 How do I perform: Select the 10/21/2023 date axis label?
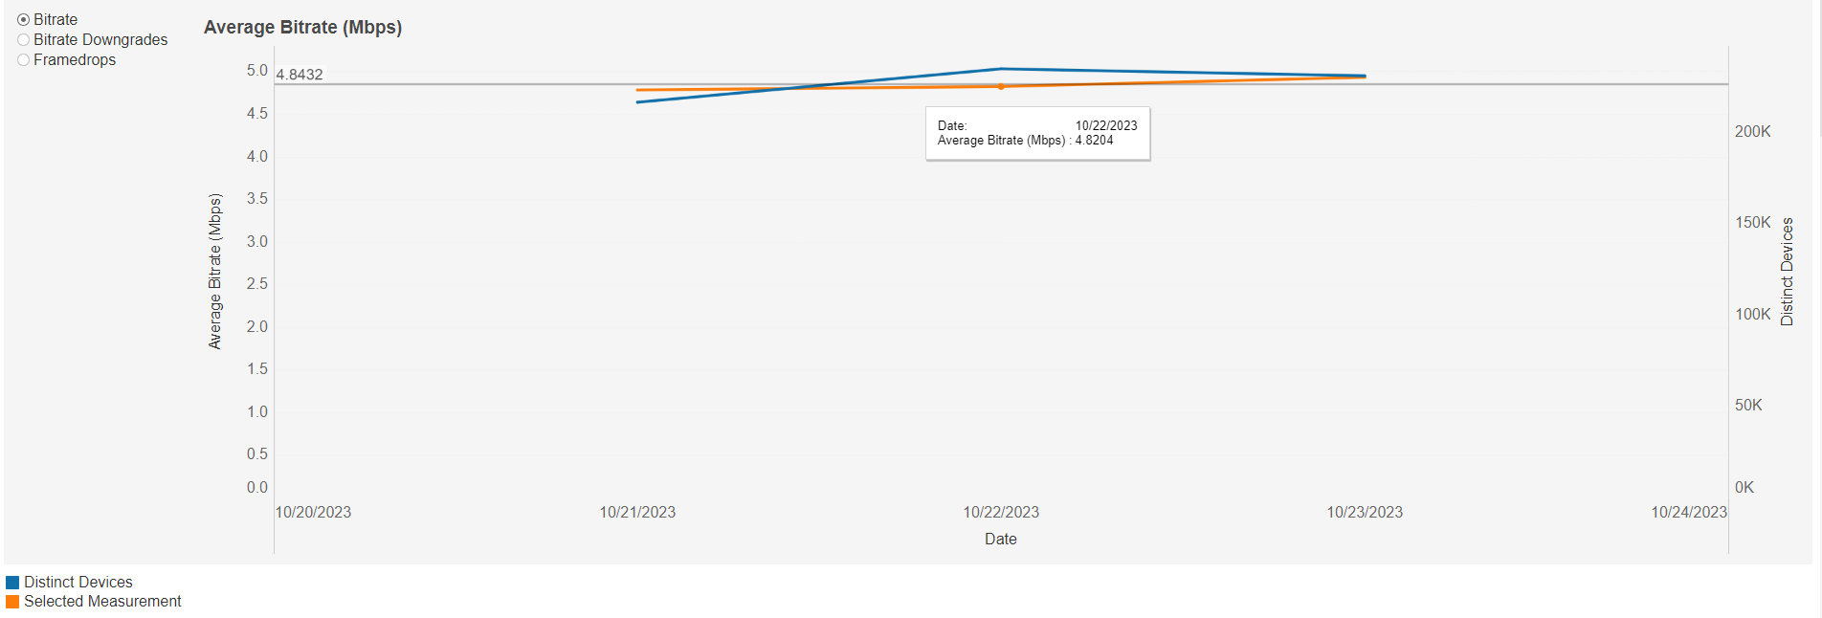click(637, 513)
